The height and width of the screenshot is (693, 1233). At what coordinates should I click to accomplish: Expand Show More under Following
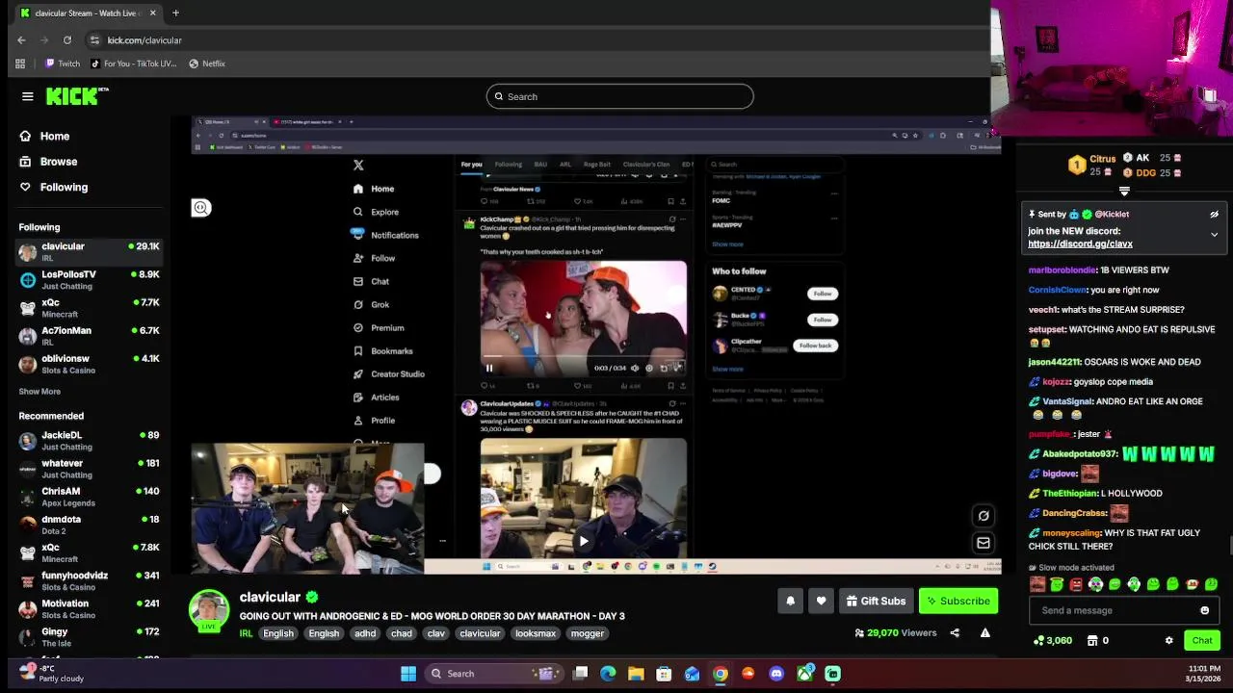(x=39, y=392)
